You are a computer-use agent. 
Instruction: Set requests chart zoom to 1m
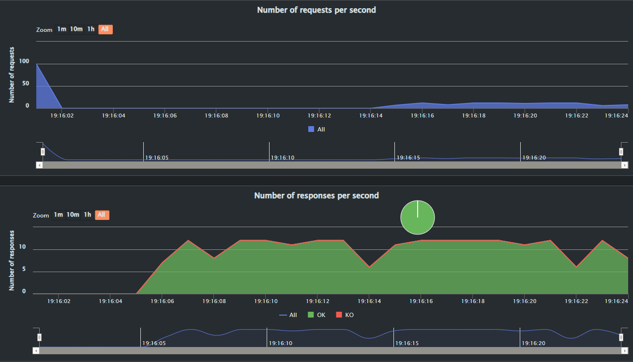tap(61, 29)
